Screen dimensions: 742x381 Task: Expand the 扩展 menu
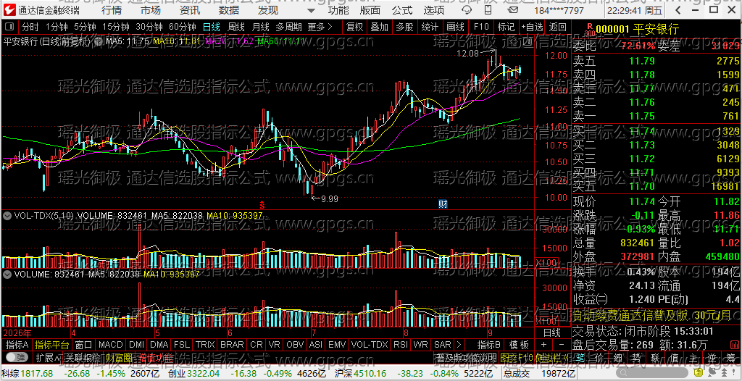49,357
